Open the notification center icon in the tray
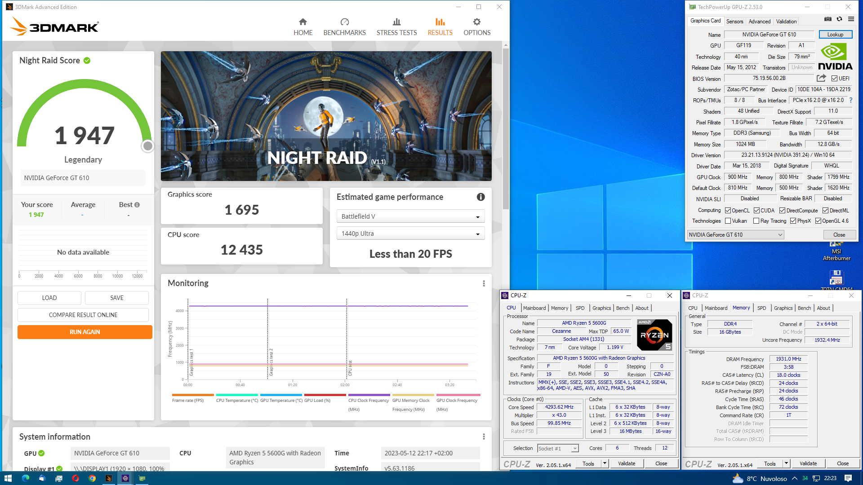Image resolution: width=863 pixels, height=485 pixels. pyautogui.click(x=848, y=478)
